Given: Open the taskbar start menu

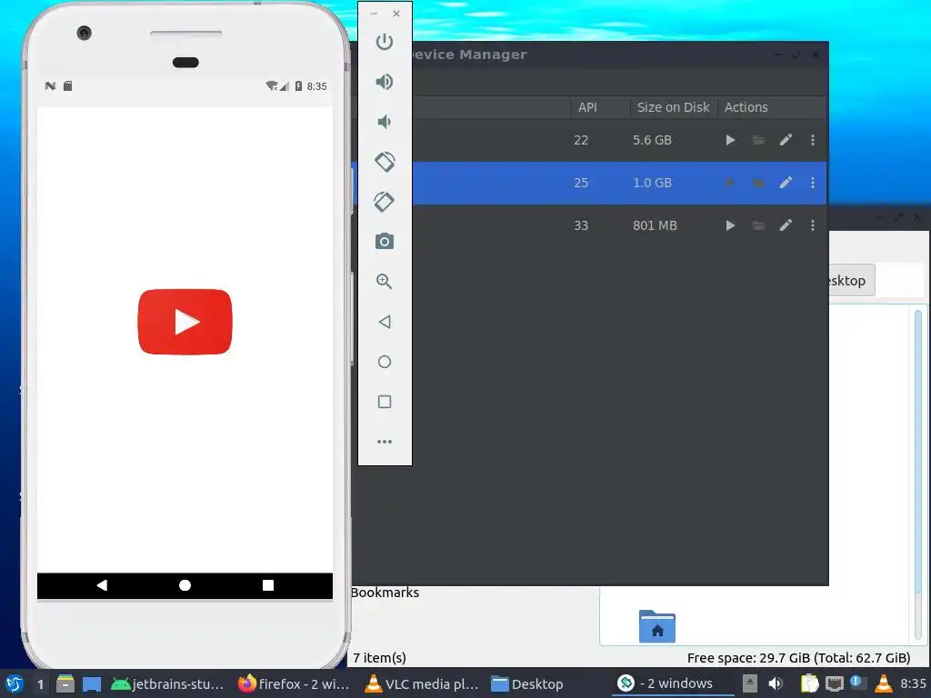Looking at the screenshot, I should tap(14, 683).
